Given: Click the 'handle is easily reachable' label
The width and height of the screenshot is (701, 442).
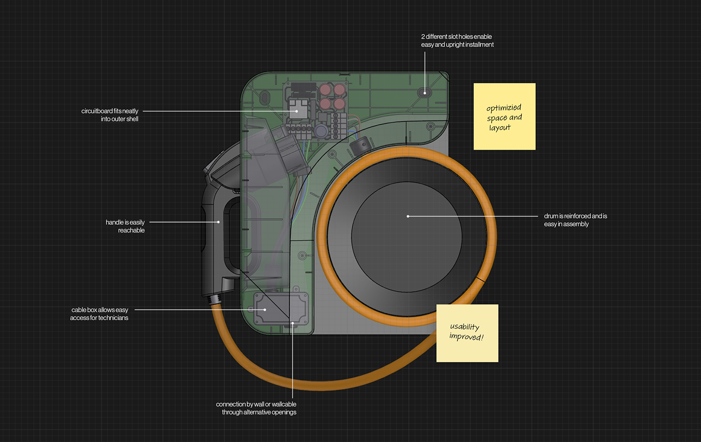Looking at the screenshot, I should click(125, 226).
